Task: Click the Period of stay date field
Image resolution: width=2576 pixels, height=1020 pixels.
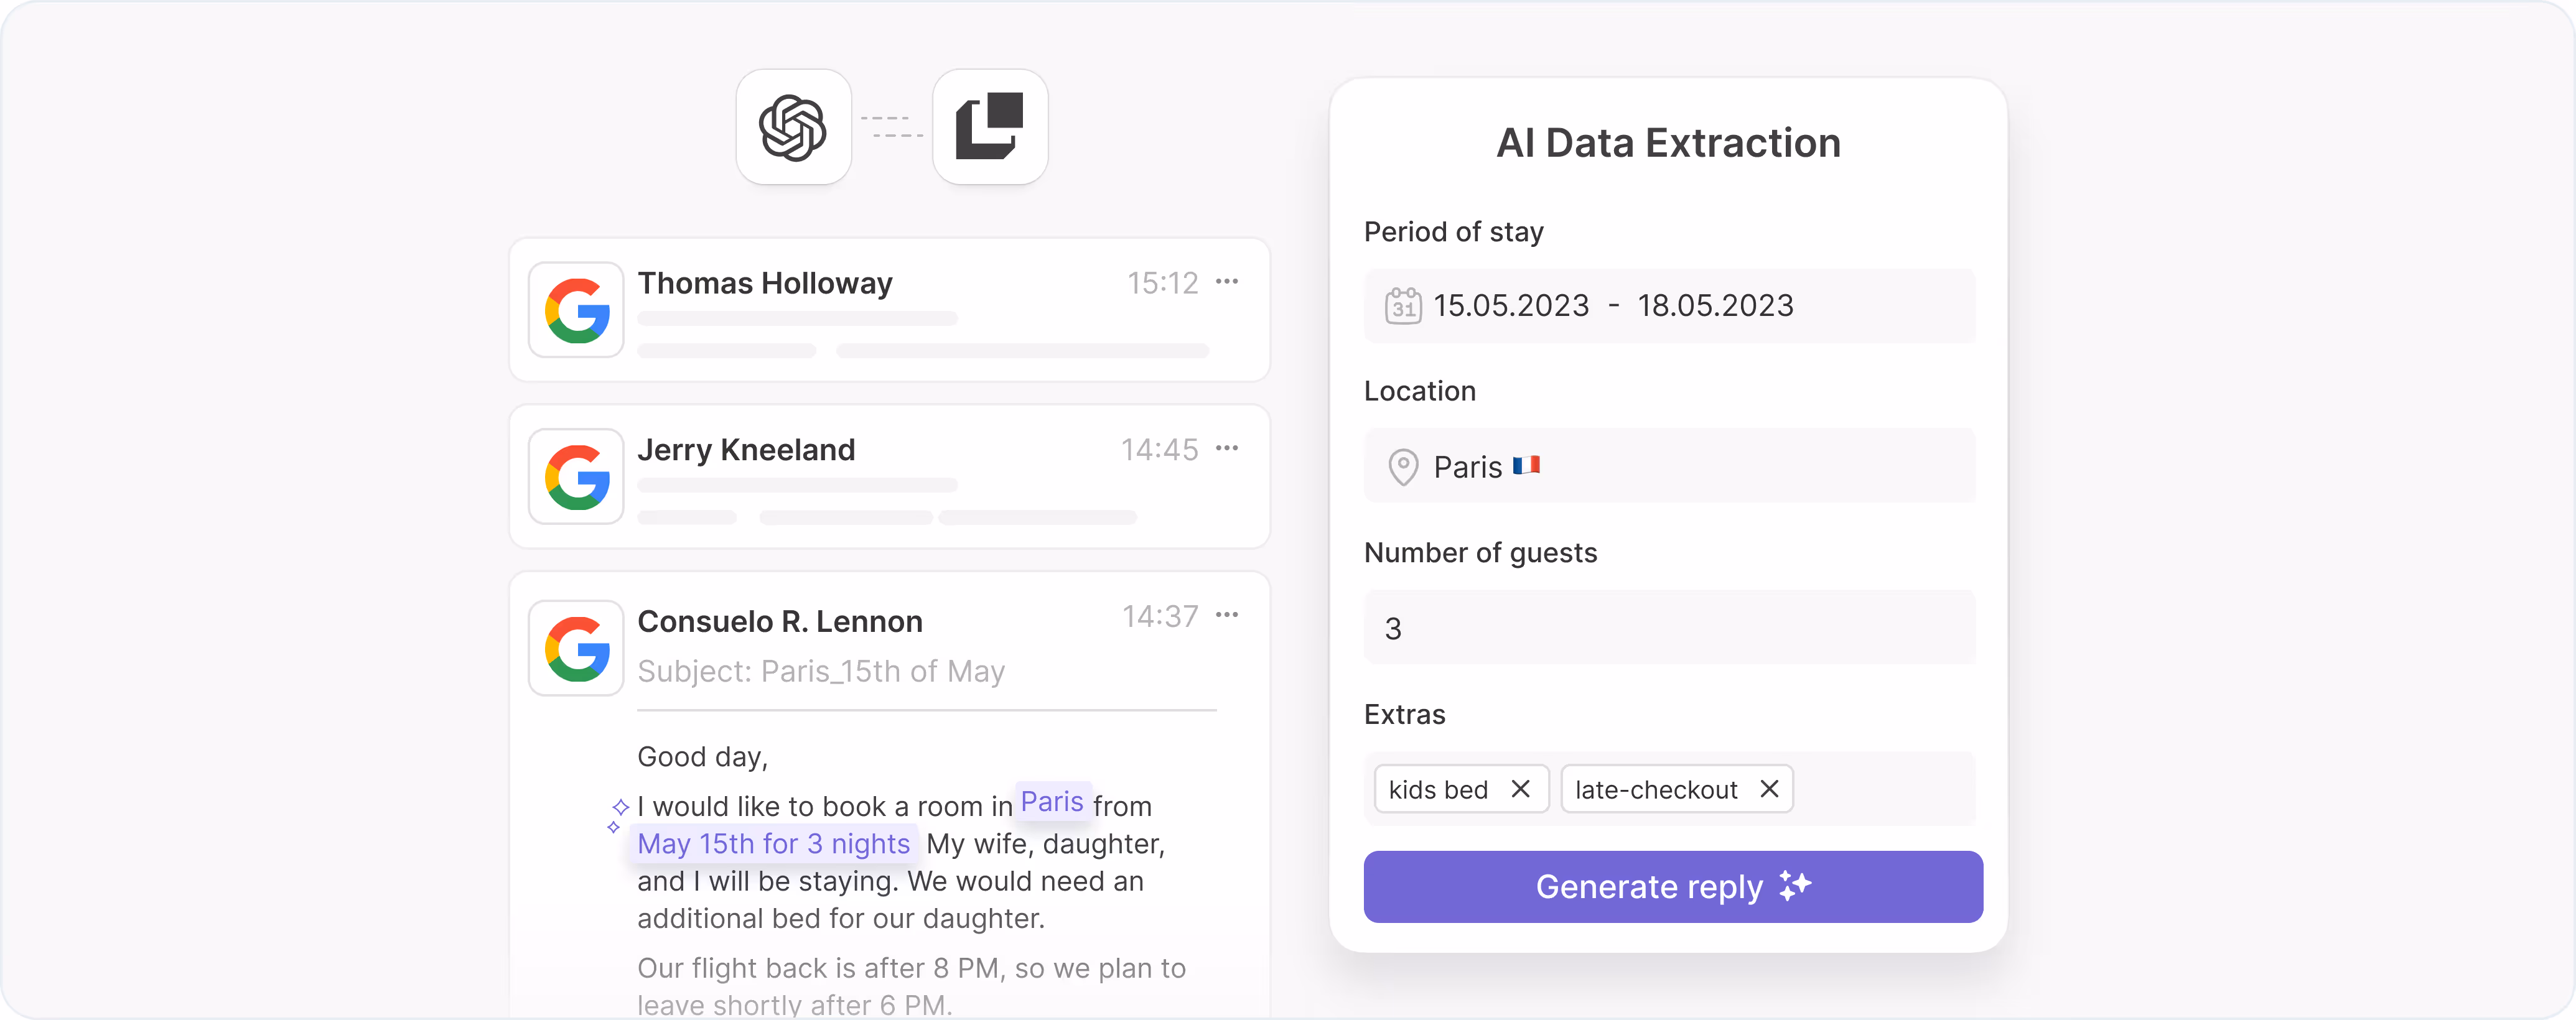Action: pyautogui.click(x=1669, y=306)
